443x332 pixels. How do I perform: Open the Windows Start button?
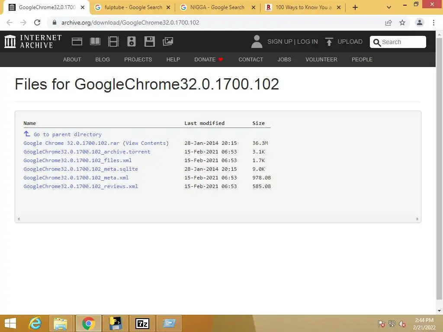[x=10, y=323]
